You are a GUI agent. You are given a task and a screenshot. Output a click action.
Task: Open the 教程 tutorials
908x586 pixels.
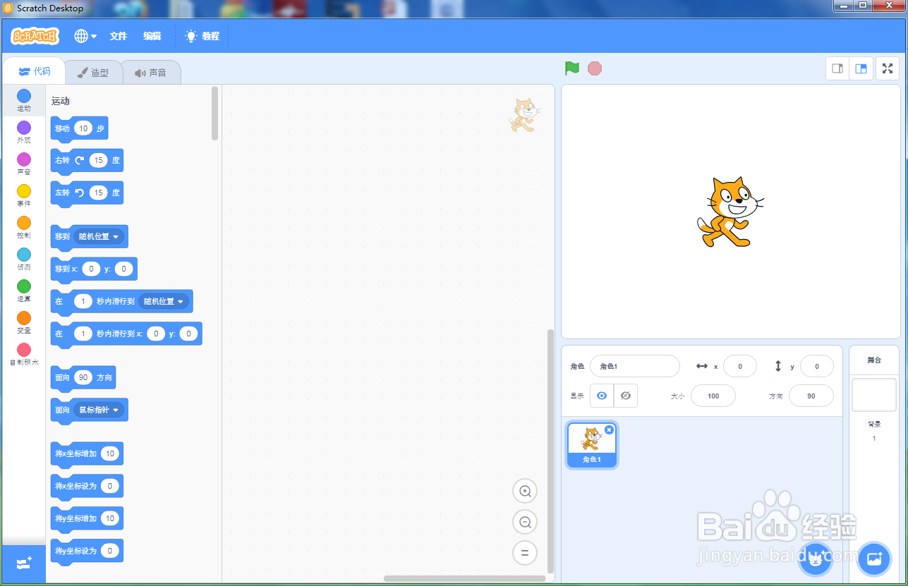point(202,36)
